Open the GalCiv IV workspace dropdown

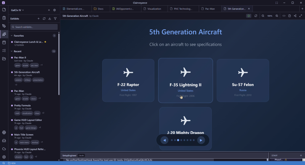click(18, 10)
